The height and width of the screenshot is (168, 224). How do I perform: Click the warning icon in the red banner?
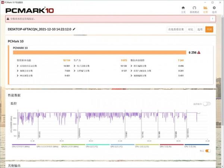(8, 19)
